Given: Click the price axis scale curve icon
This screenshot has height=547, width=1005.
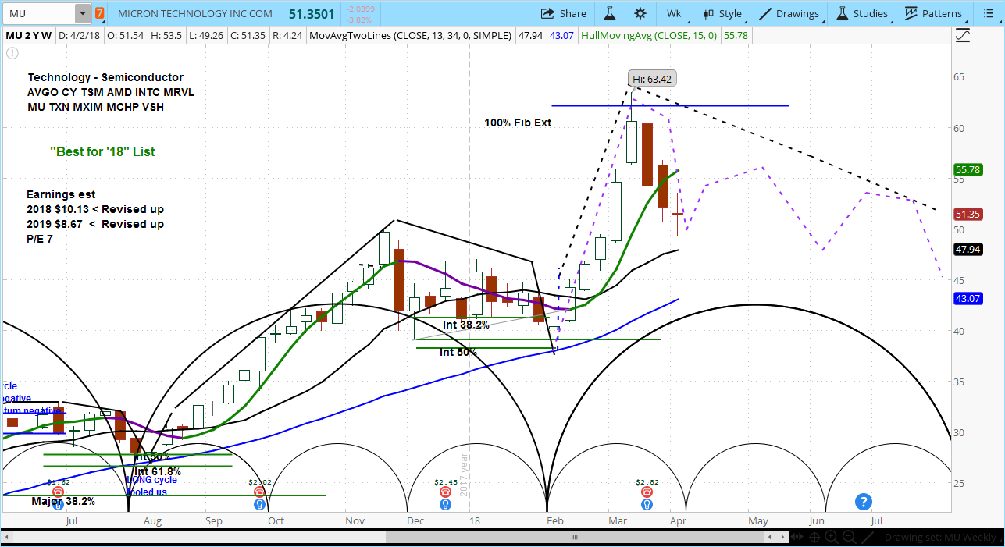Looking at the screenshot, I should click(x=963, y=36).
